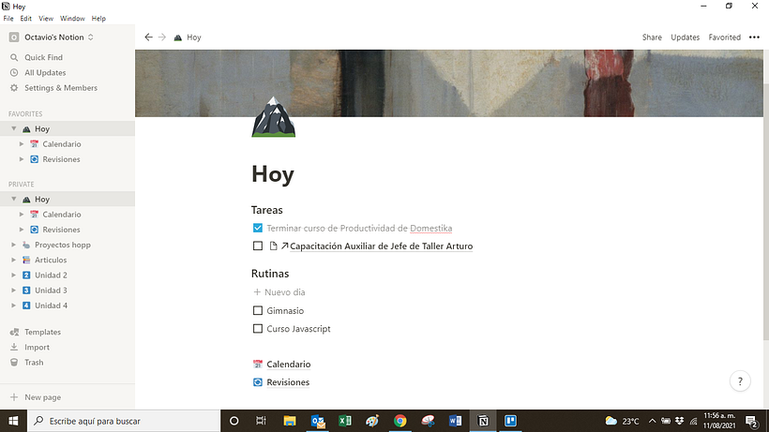Open Excel from the Windows taskbar
The width and height of the screenshot is (769, 432).
pos(344,421)
